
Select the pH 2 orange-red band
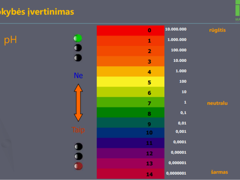[130, 51]
